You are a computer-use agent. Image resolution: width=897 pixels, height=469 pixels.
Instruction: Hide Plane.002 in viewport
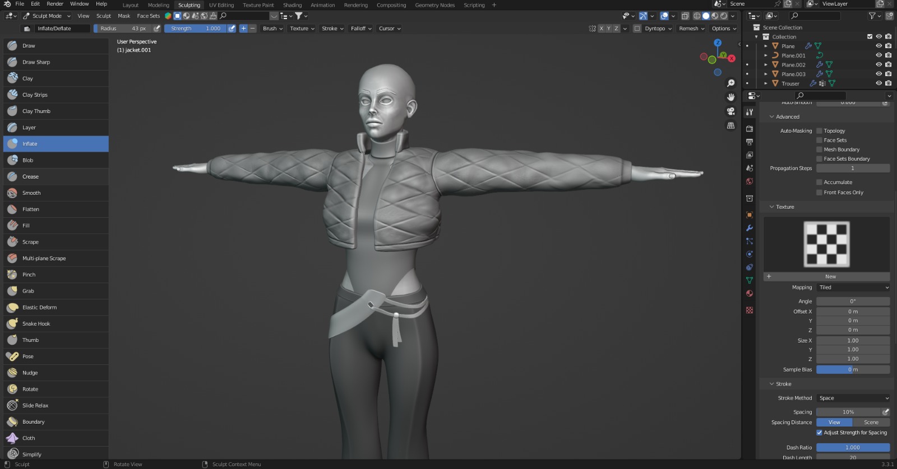point(878,65)
